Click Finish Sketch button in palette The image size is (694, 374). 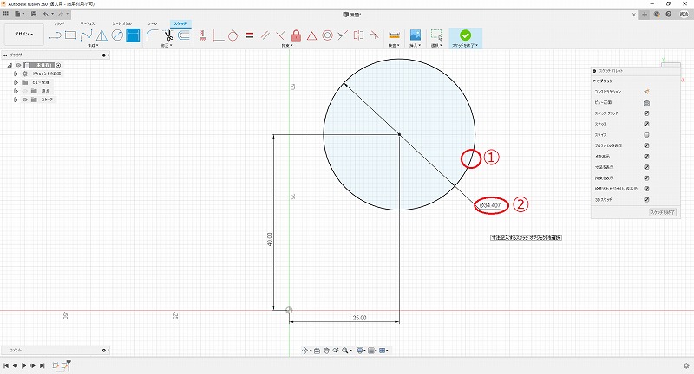coord(663,212)
